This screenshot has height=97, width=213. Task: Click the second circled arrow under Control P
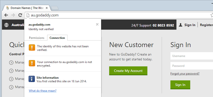coord(11,71)
